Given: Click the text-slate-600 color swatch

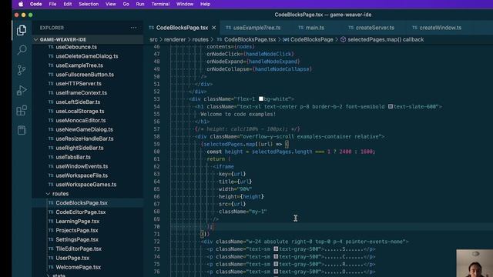Looking at the screenshot, I should coord(391,106).
